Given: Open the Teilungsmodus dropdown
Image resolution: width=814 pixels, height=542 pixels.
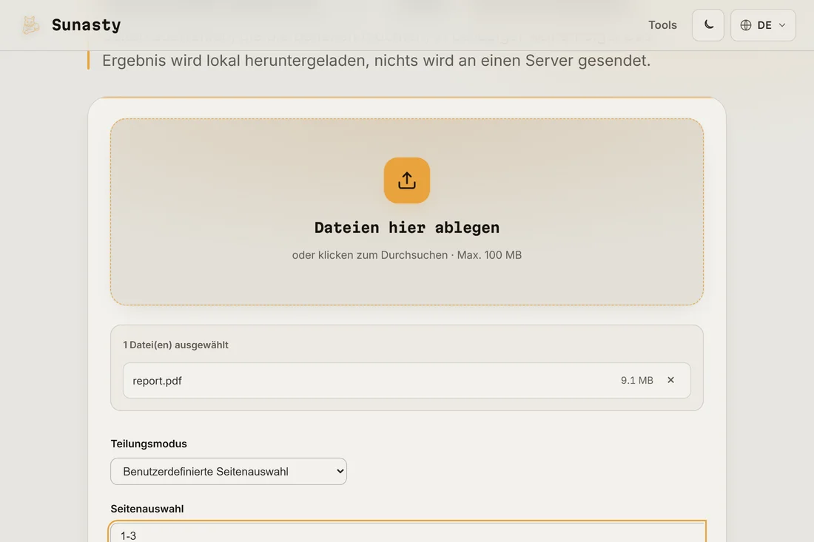Looking at the screenshot, I should (229, 472).
